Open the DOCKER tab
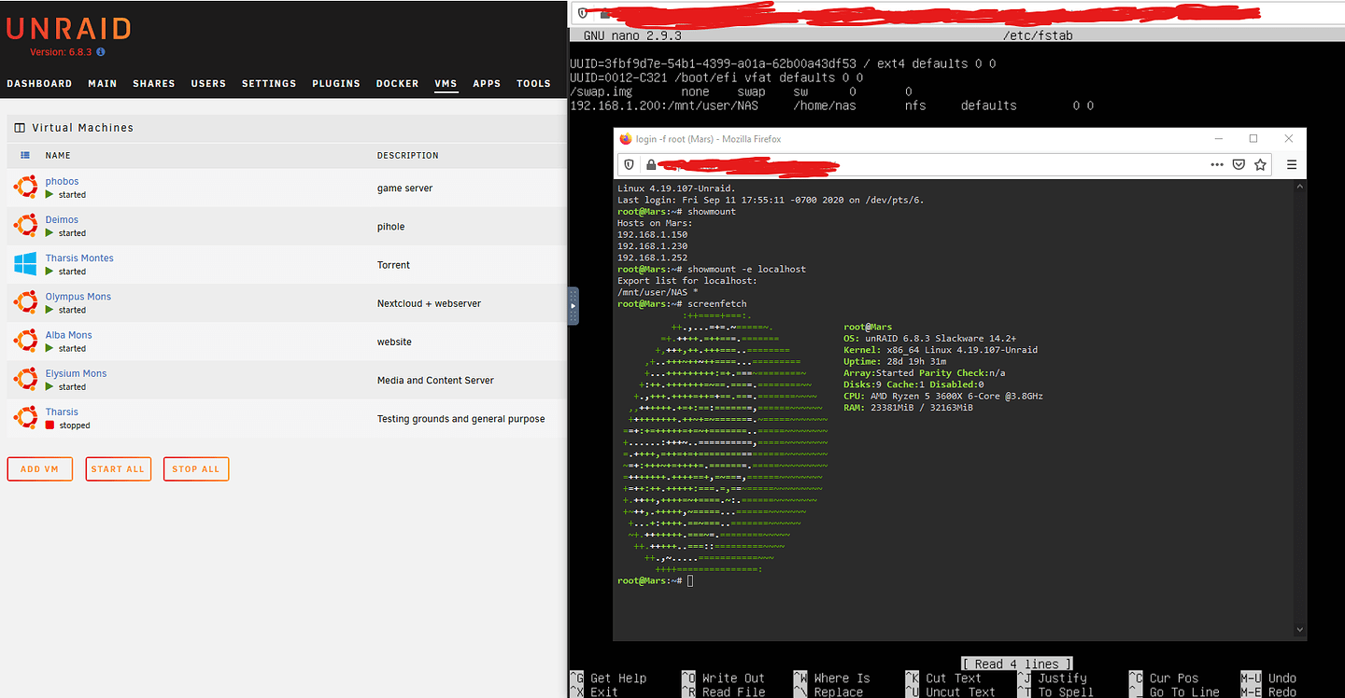This screenshot has width=1345, height=698. [398, 83]
